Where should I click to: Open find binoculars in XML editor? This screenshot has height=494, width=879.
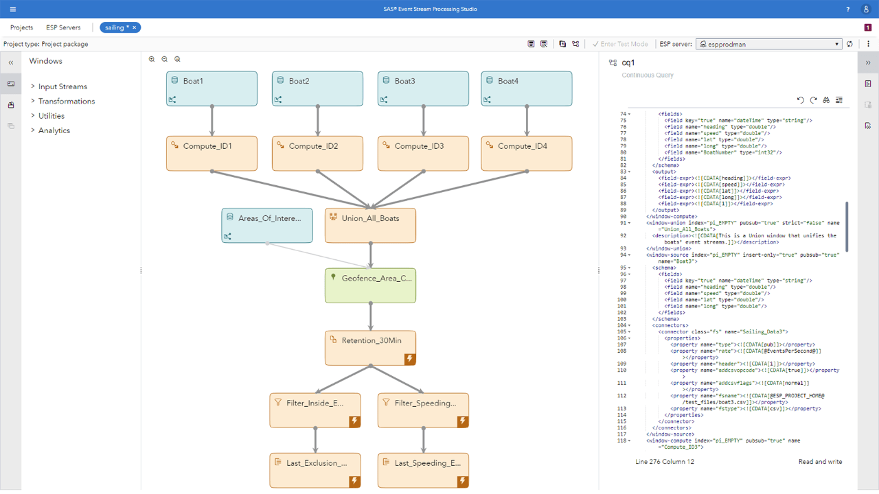click(826, 100)
